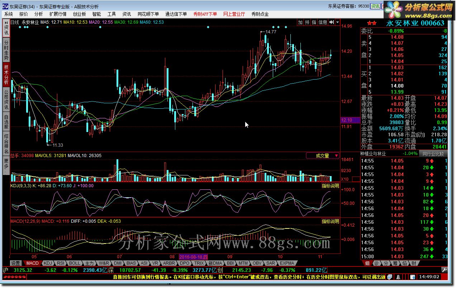Open the 成交量 indicator dropdown
Screen dimensions: 456x288
(x=323, y=156)
